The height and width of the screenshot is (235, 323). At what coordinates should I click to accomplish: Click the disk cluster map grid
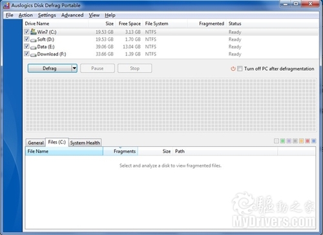tap(171, 105)
